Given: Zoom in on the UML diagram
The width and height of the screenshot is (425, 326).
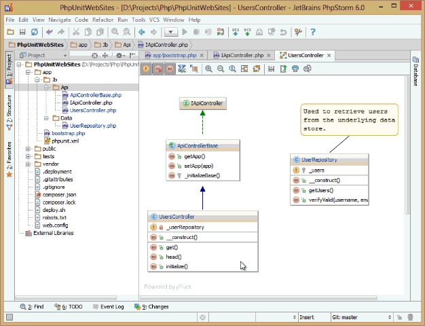Looking at the screenshot, I should point(208,69).
